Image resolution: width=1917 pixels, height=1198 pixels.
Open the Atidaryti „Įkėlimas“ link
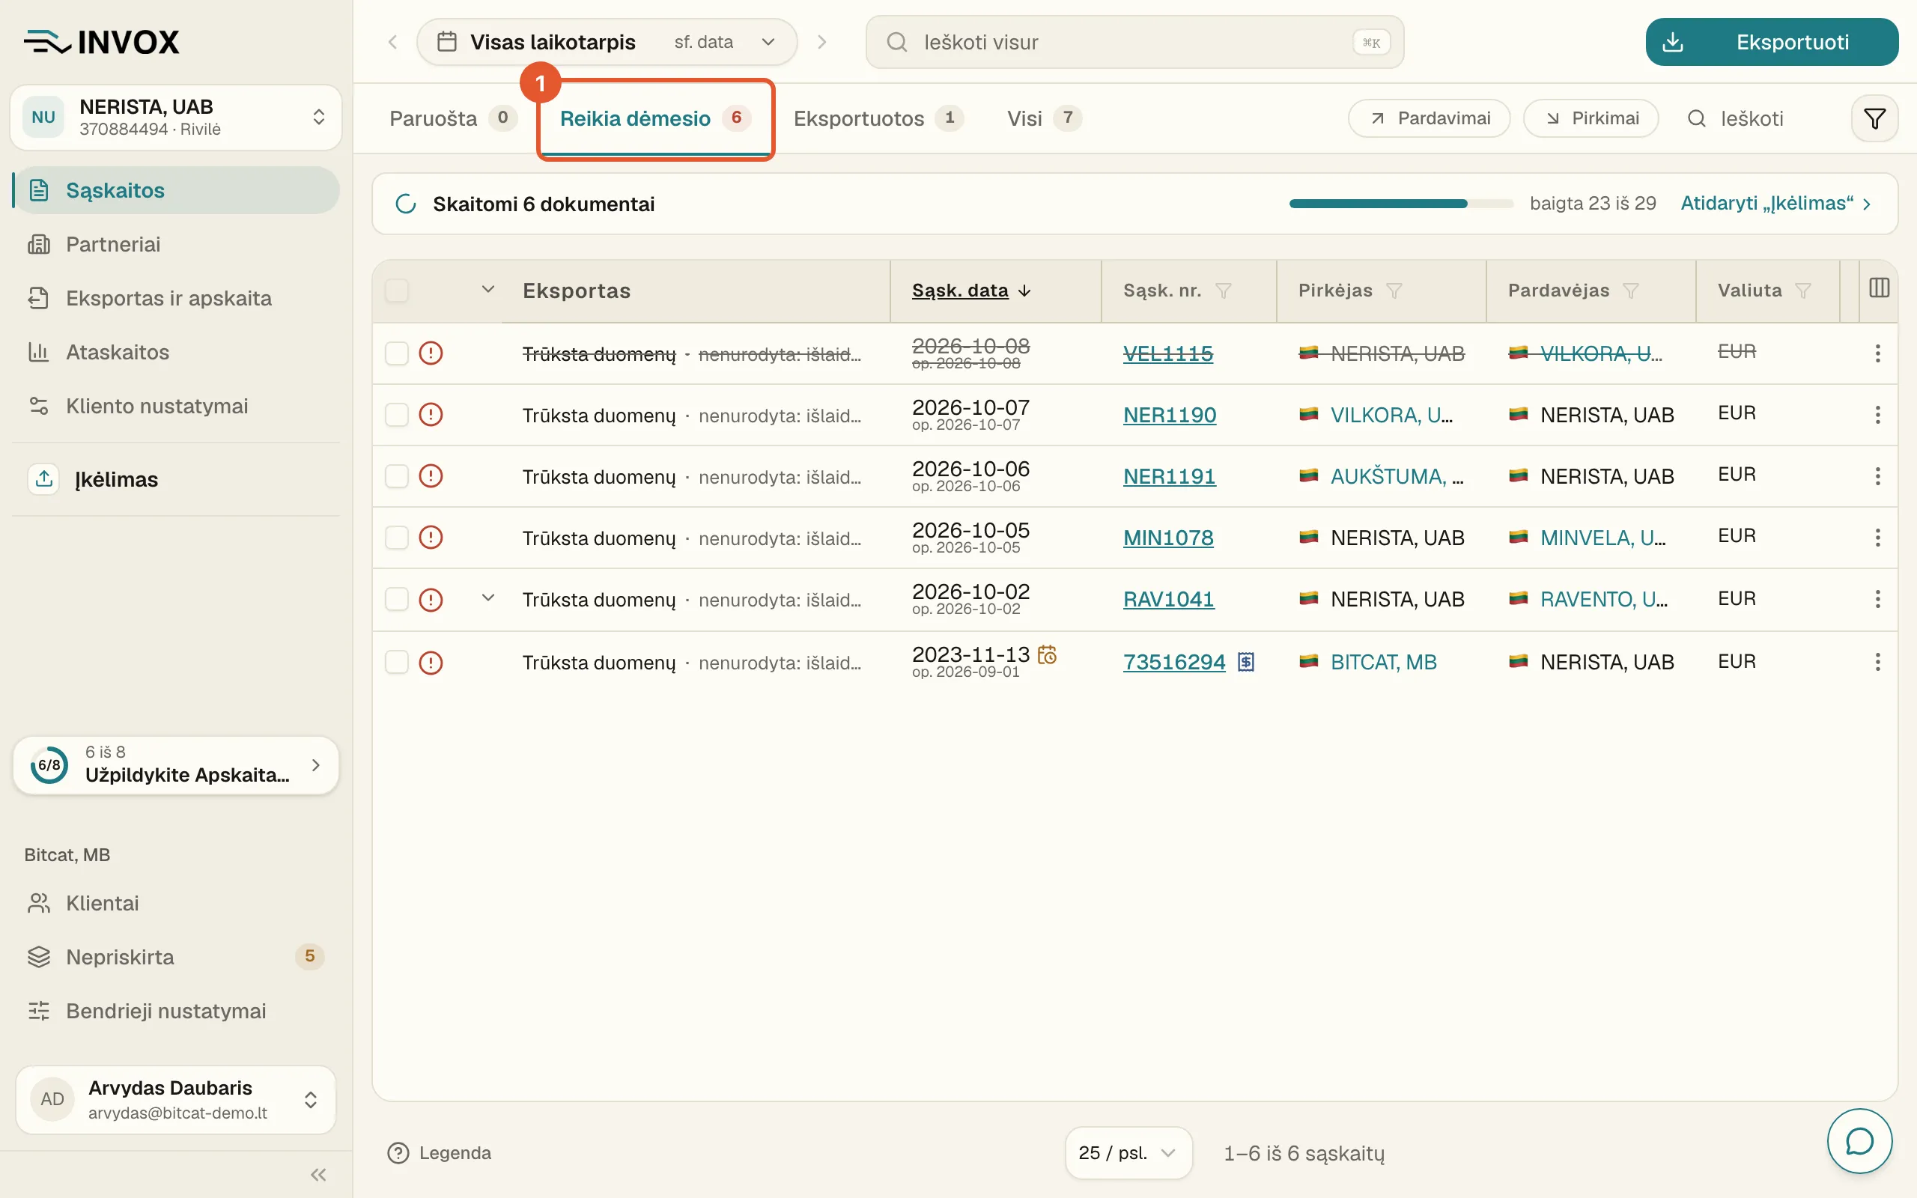tap(1775, 204)
